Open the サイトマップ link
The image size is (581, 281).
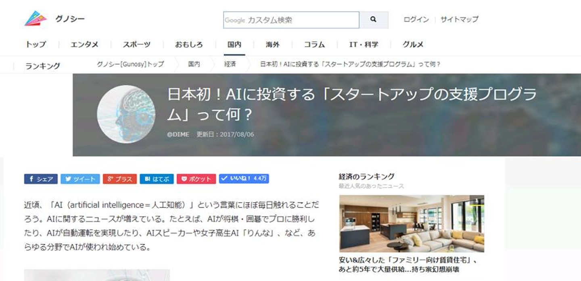coord(459,19)
